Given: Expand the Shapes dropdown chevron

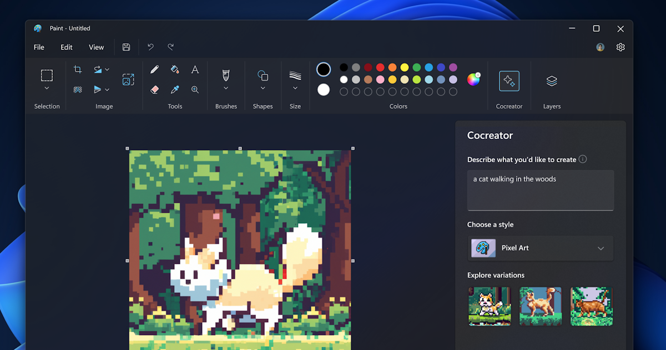Looking at the screenshot, I should click(x=263, y=88).
